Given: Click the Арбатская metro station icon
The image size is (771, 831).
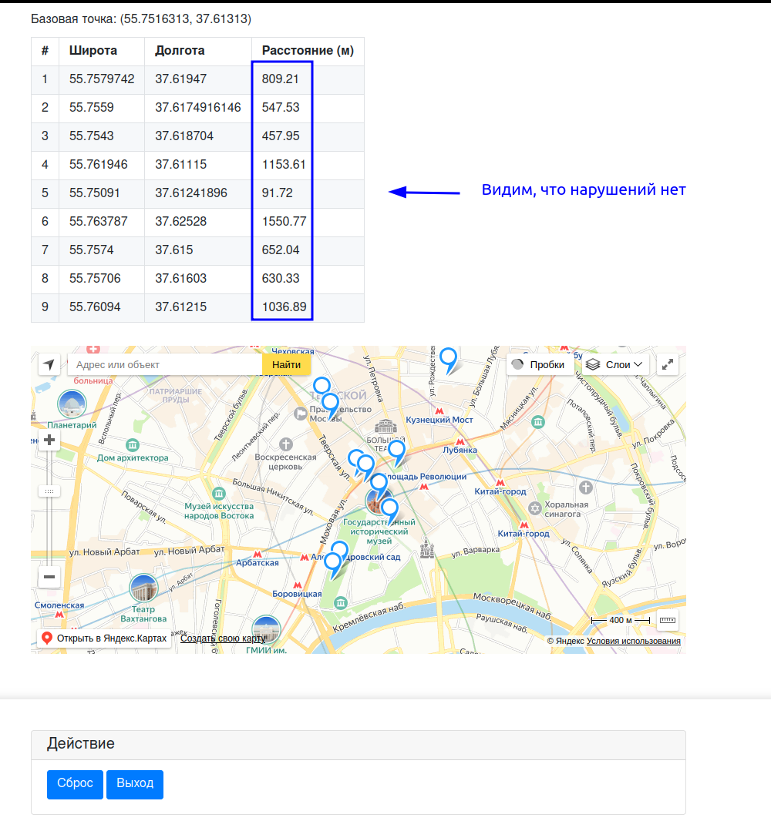Looking at the screenshot, I should 258,554.
